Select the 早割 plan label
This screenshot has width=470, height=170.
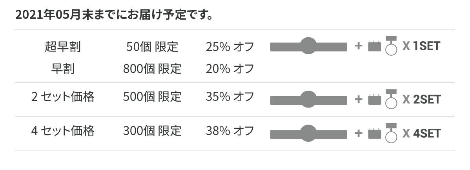pos(63,69)
